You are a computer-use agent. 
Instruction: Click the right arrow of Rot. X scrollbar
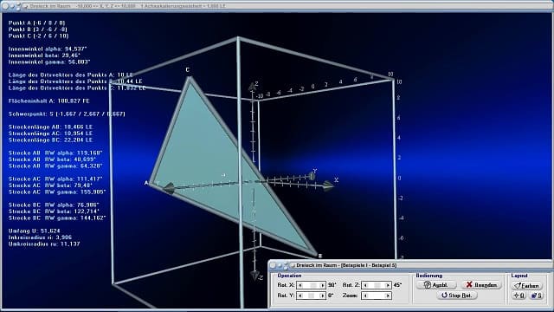coord(322,285)
